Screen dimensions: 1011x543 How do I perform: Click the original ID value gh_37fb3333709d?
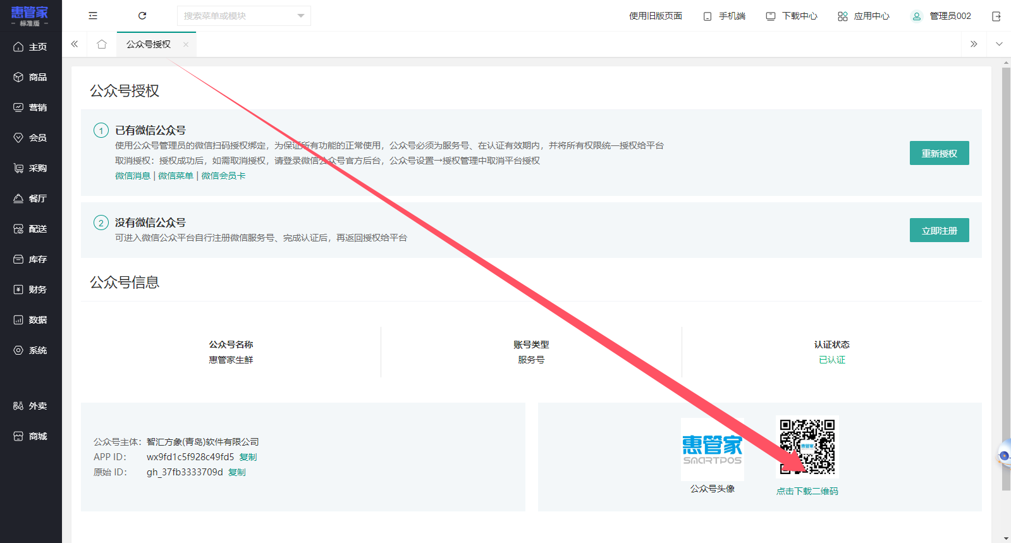[185, 472]
